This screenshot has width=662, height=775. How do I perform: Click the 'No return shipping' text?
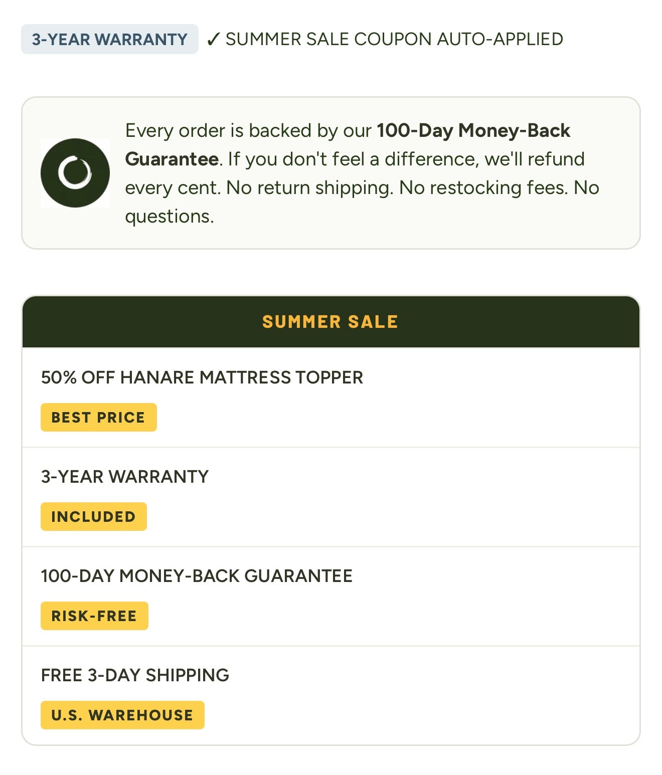pyautogui.click(x=309, y=188)
